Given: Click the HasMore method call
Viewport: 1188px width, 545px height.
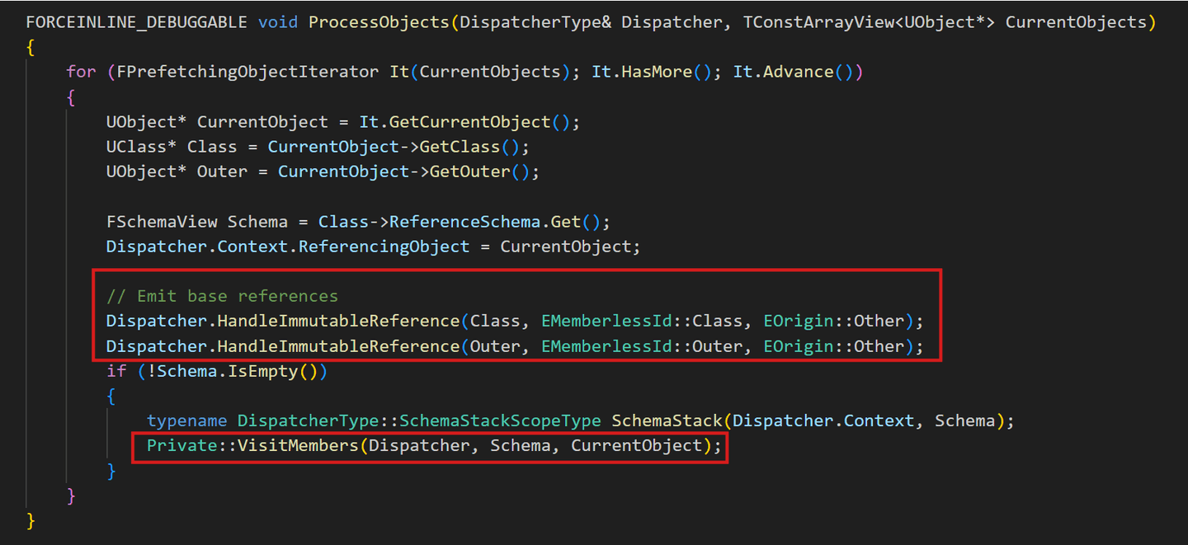Looking at the screenshot, I should pos(657,72).
